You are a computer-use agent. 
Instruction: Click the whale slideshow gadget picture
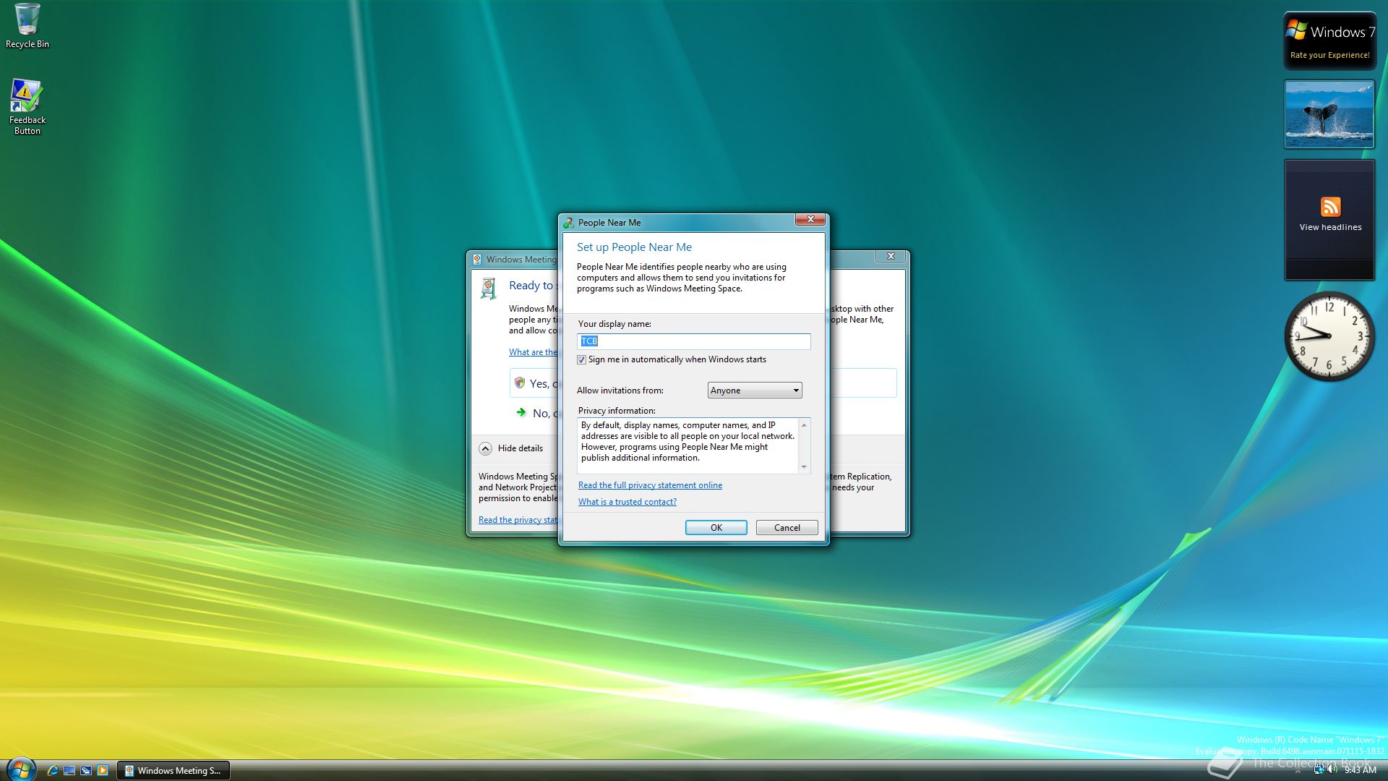[x=1329, y=114]
